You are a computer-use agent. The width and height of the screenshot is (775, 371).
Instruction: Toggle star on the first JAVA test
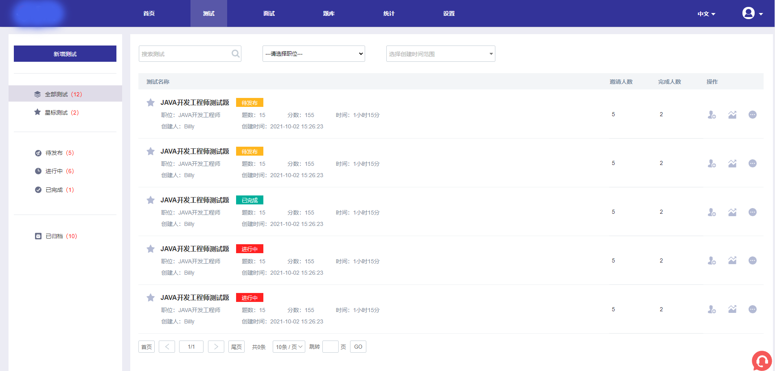151,103
